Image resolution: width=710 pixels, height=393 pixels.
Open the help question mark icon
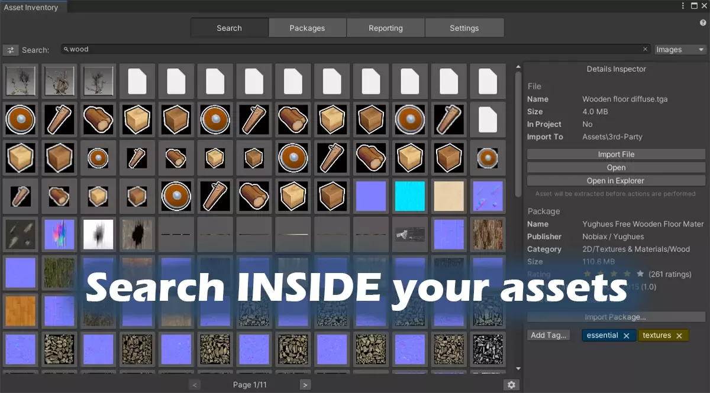tap(703, 22)
